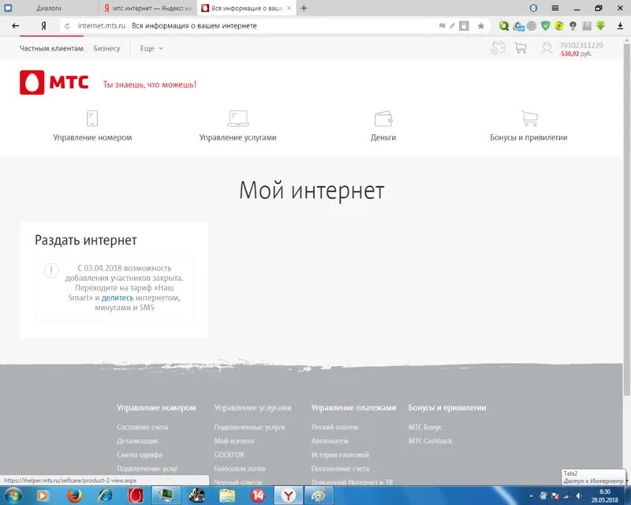631x505 pixels.
Task: Click the 'делитесь' link
Action: (x=118, y=297)
